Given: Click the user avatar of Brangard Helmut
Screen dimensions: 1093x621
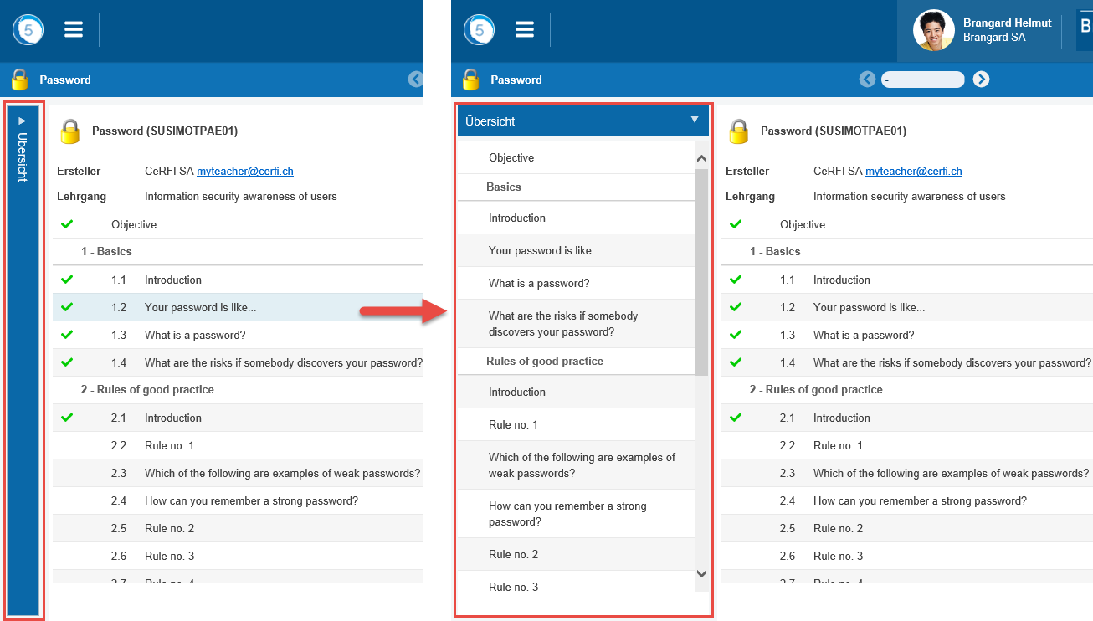Looking at the screenshot, I should click(x=933, y=31).
